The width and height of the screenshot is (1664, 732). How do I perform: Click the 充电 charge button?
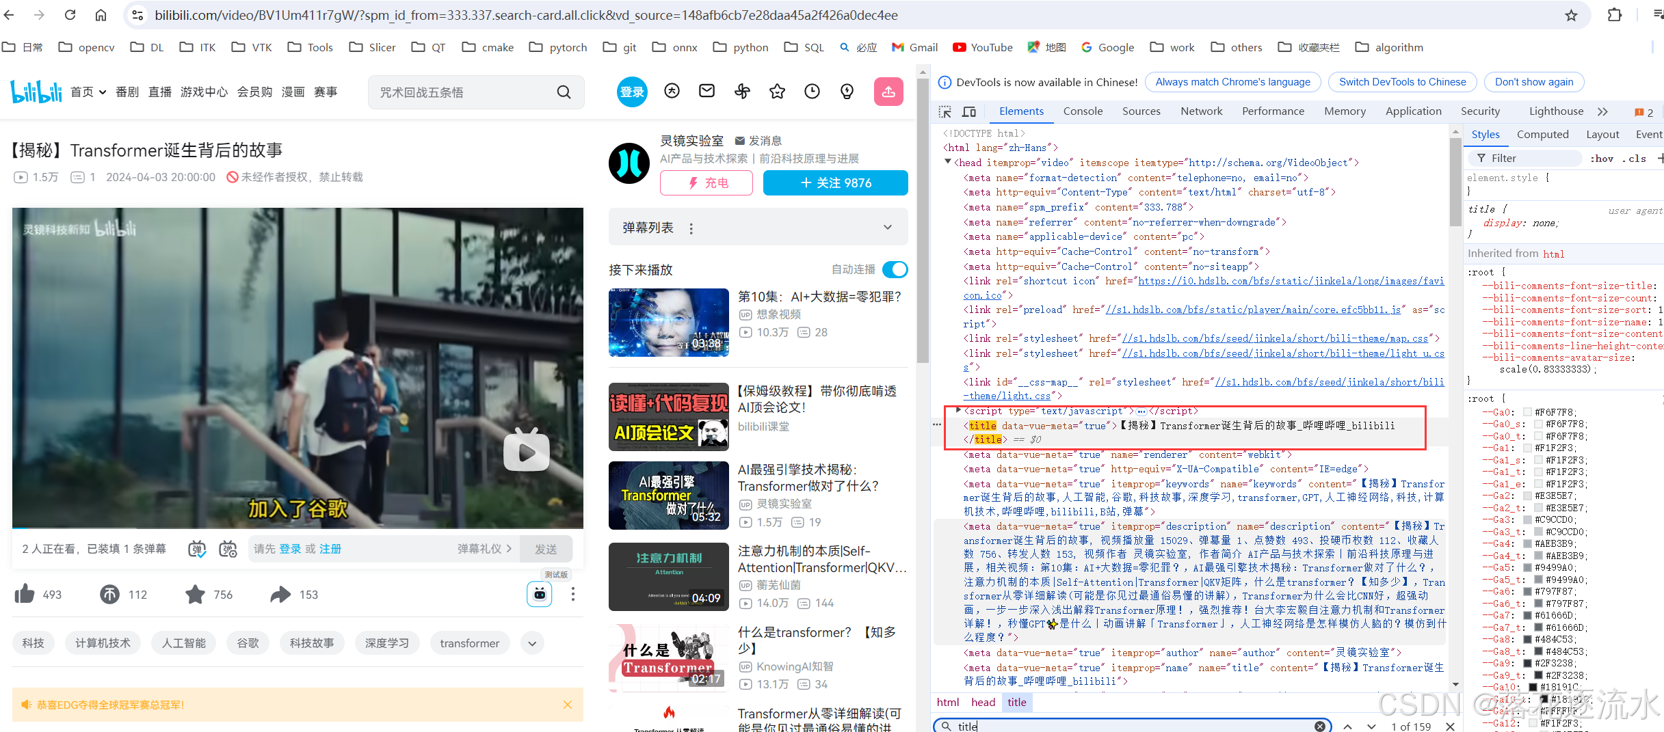point(706,182)
